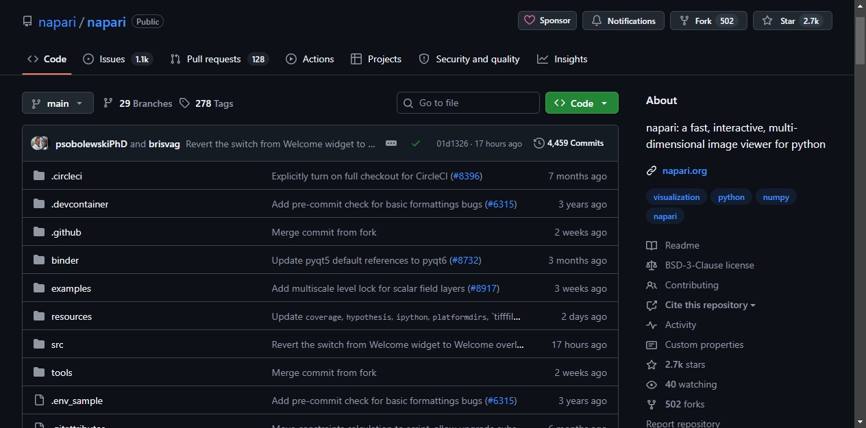Click the Notifications bell button
Viewport: 866px width, 428px height.
[623, 21]
